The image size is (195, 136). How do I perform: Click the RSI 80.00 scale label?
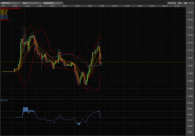(190, 109)
